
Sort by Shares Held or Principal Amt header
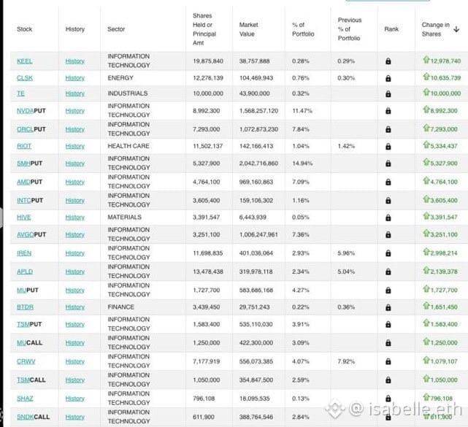[204, 29]
